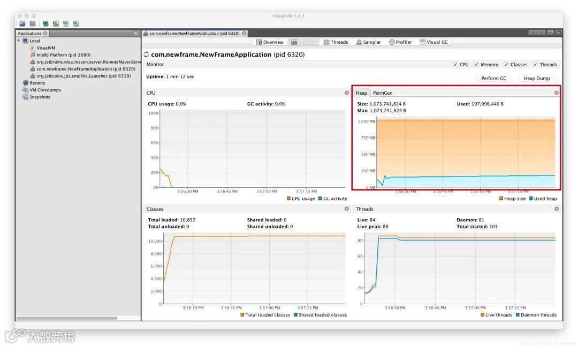Image resolution: width=578 pixels, height=347 pixels.
Task: Click the Add VM Coredump toolbar icon
Action: coord(66,24)
